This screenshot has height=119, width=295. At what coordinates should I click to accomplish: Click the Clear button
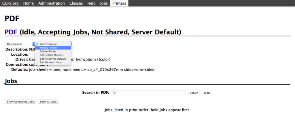click(207, 93)
